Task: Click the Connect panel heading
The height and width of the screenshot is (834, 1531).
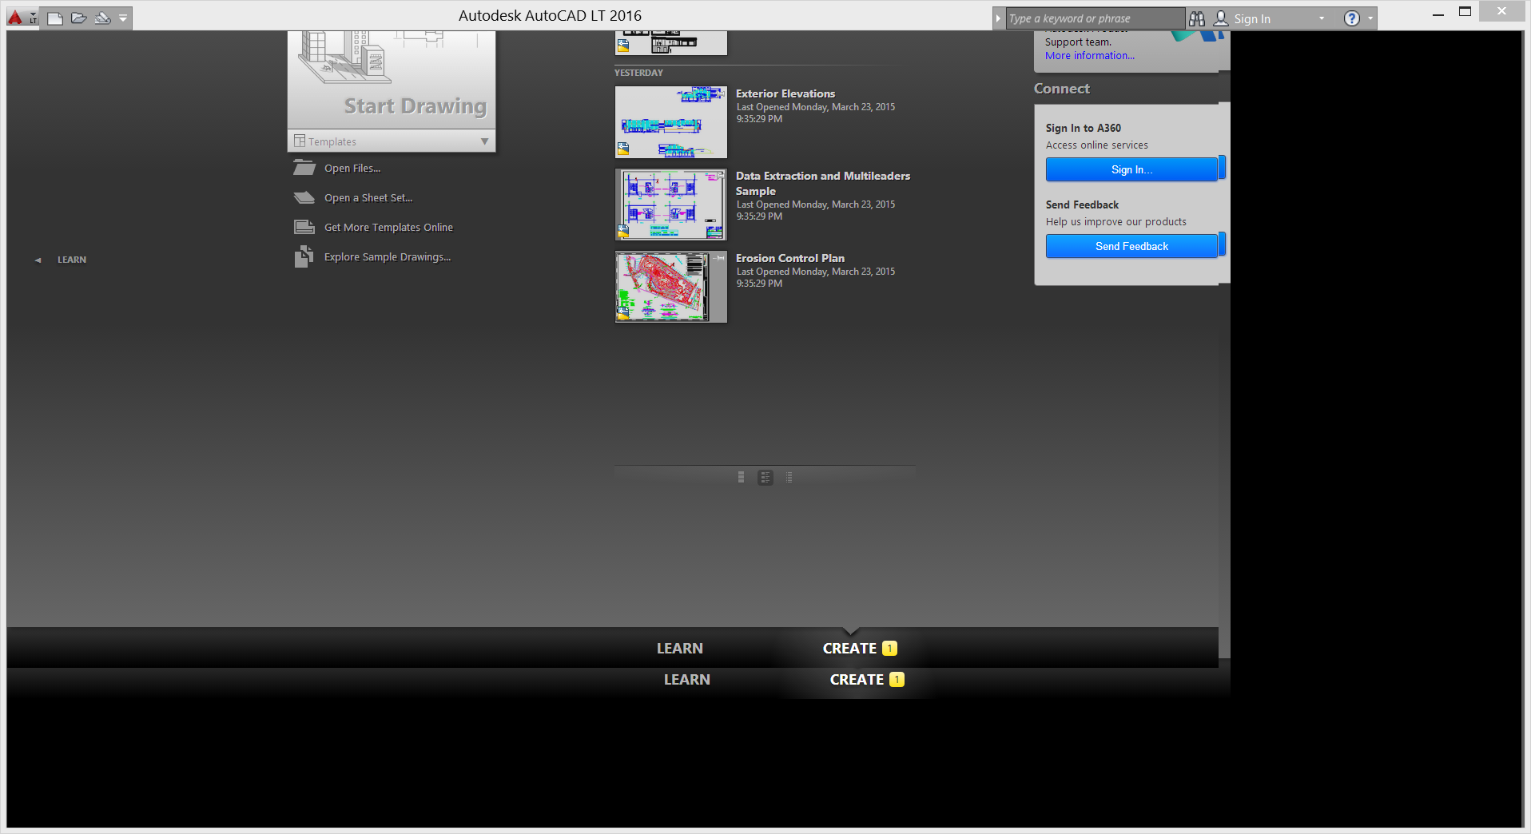Action: click(x=1062, y=89)
